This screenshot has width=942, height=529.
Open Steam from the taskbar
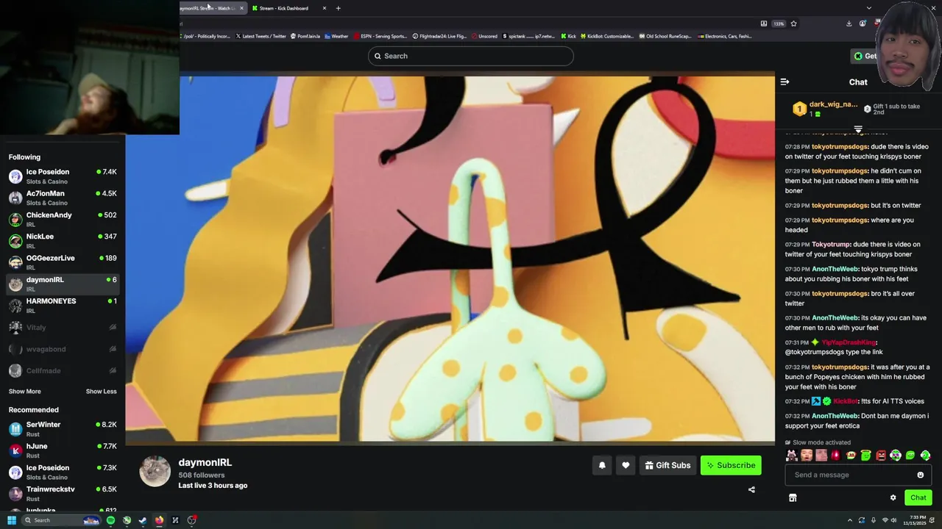click(x=143, y=520)
